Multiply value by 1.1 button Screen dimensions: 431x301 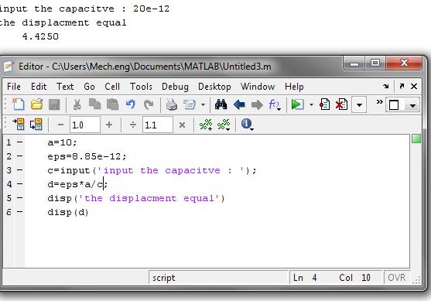pos(182,125)
